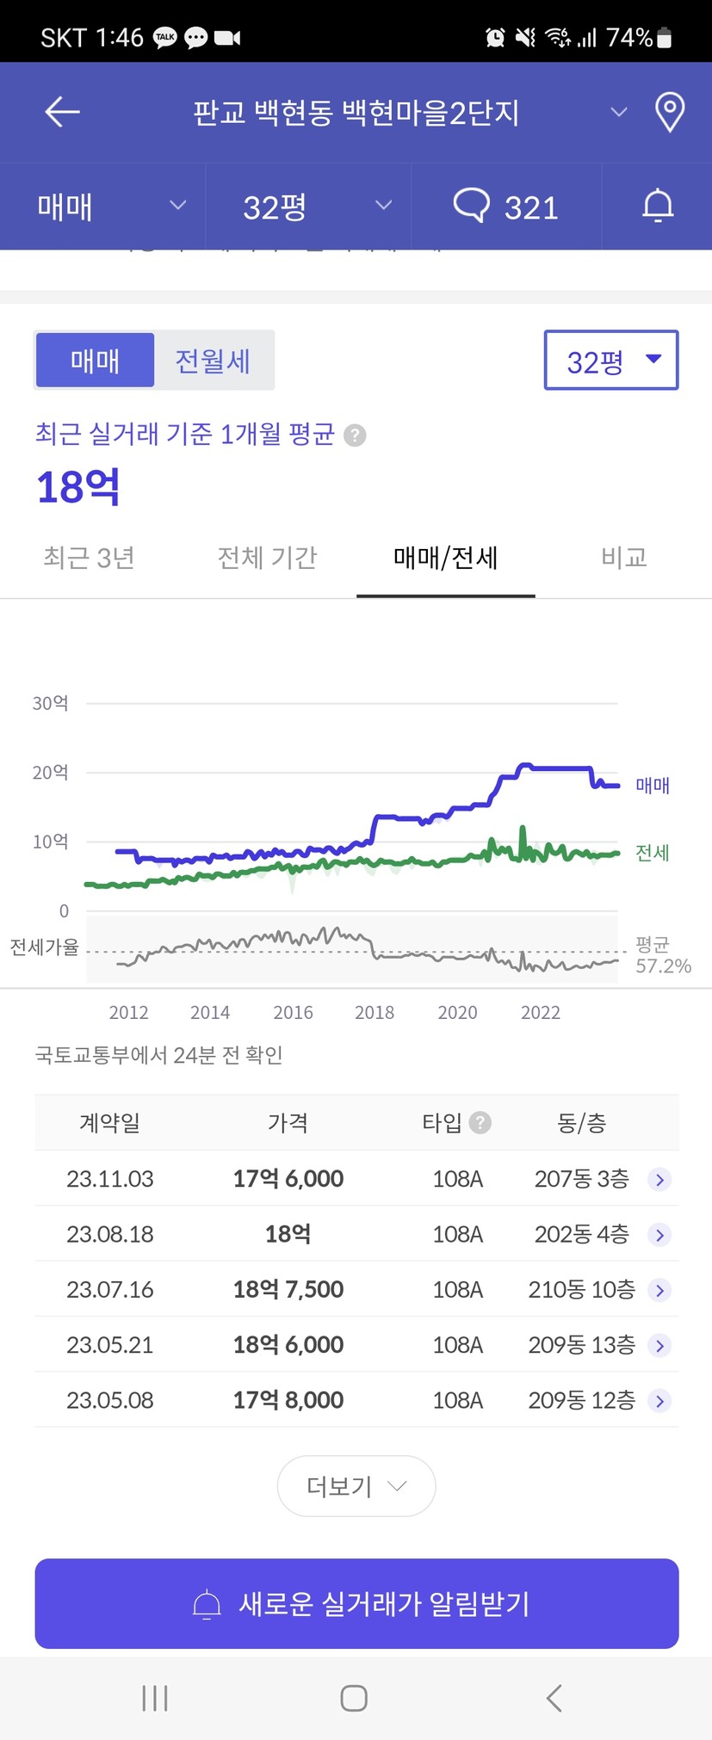
Task: Open the outlined 32평 size selector
Action: [611, 361]
